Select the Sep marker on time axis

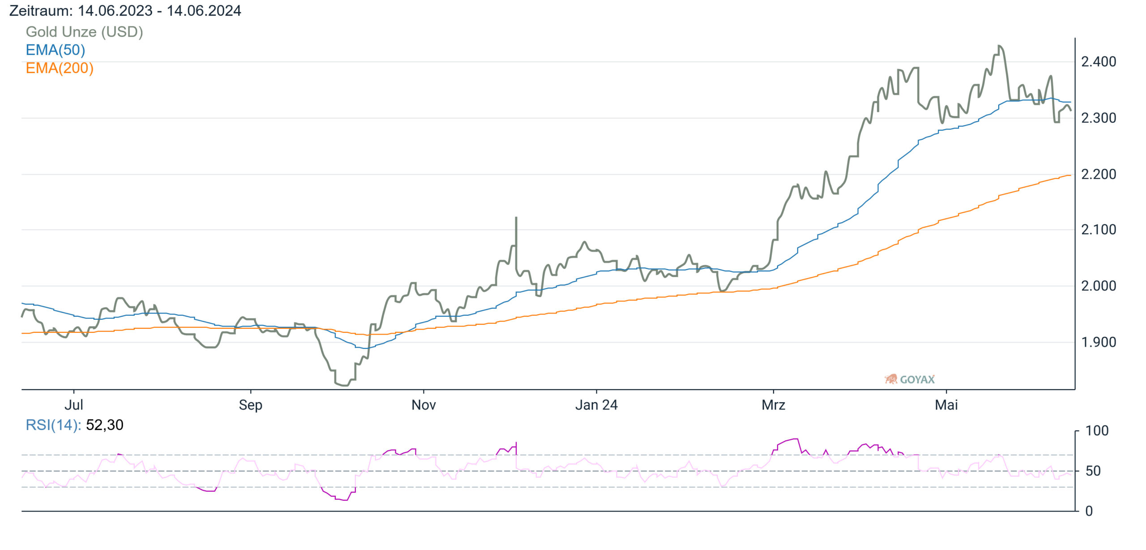point(250,405)
